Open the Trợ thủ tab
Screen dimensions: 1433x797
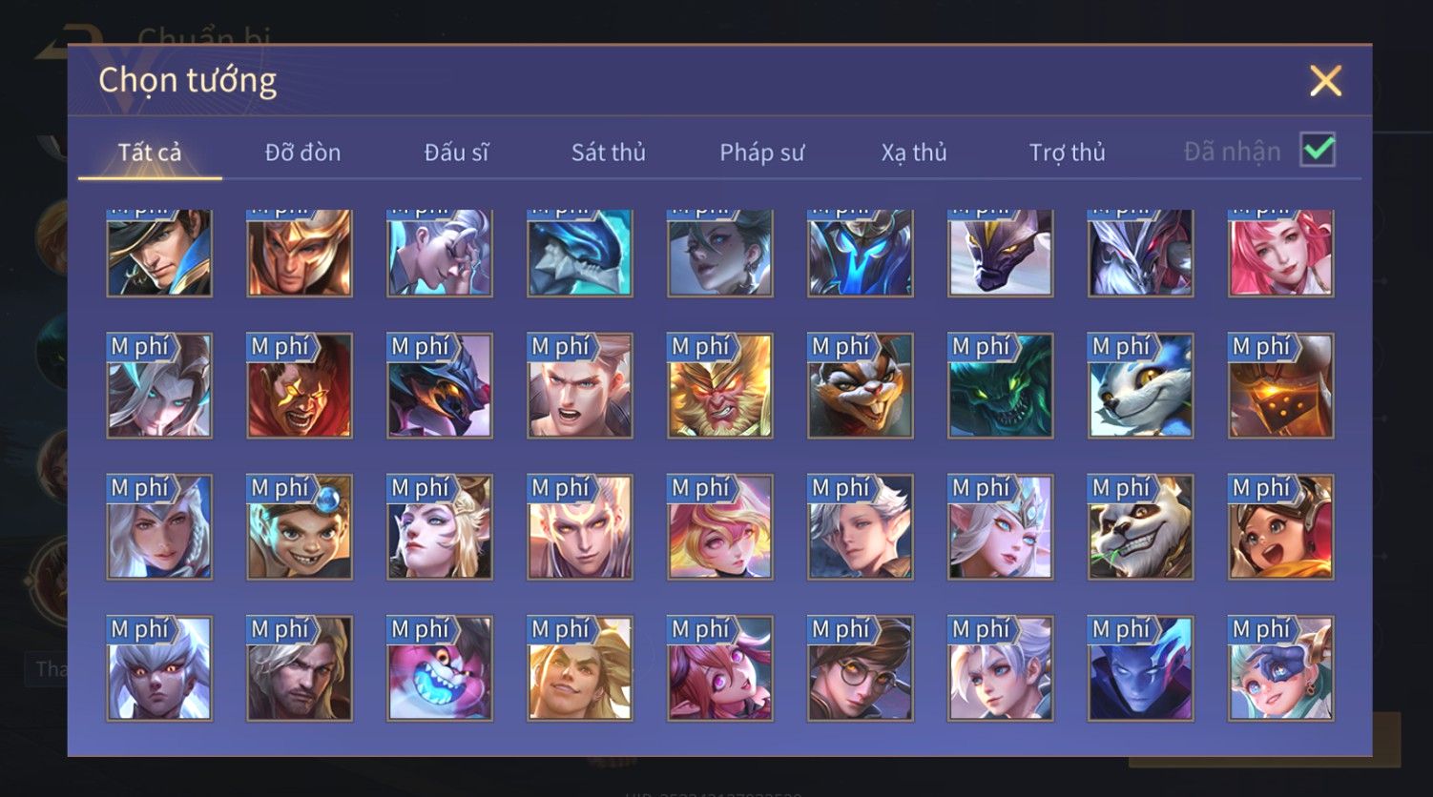pos(1067,153)
